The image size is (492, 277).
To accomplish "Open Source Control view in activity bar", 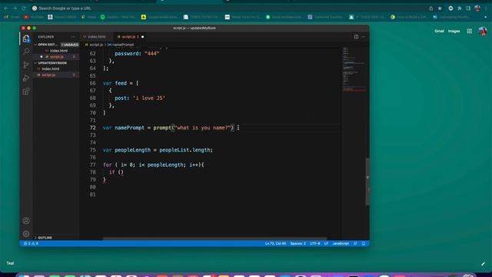I will click(x=26, y=65).
